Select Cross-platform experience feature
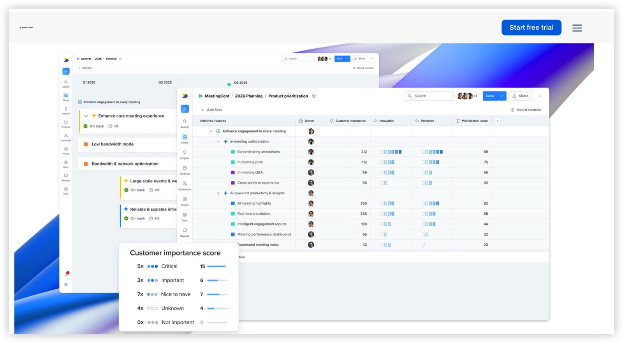Screen dimensions: 623x343 tap(258, 183)
